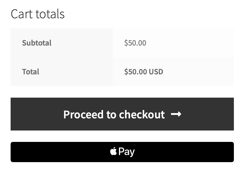Image resolution: width=245 pixels, height=173 pixels.
Task: Click the word checkout on the dark button
Action: pyautogui.click(x=142, y=115)
